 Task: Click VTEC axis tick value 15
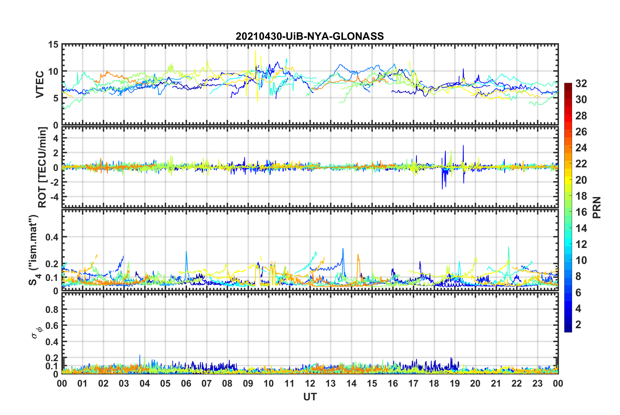coord(53,44)
